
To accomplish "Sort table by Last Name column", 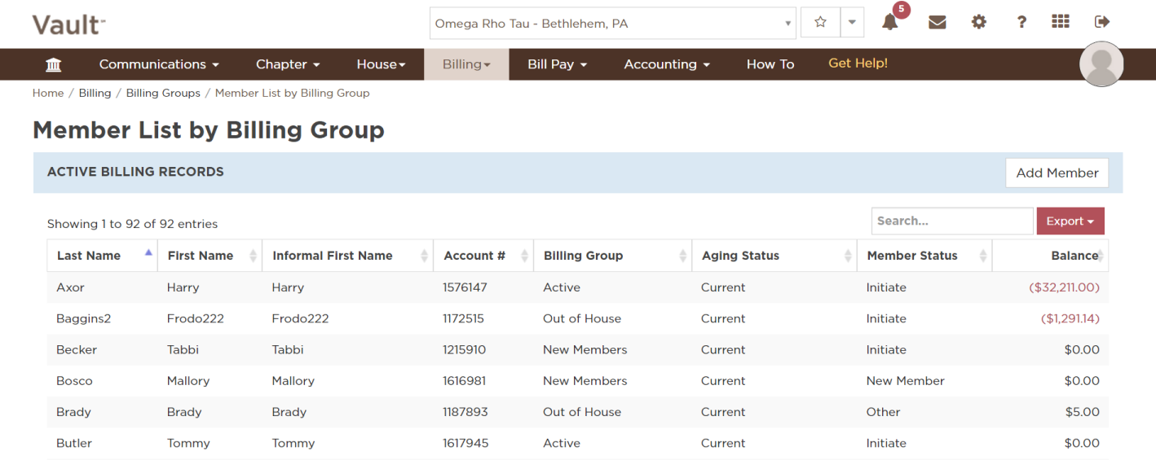I will coord(89,256).
